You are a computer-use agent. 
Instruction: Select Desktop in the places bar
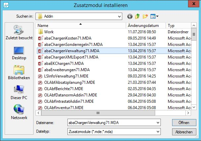[x=19, y=53]
